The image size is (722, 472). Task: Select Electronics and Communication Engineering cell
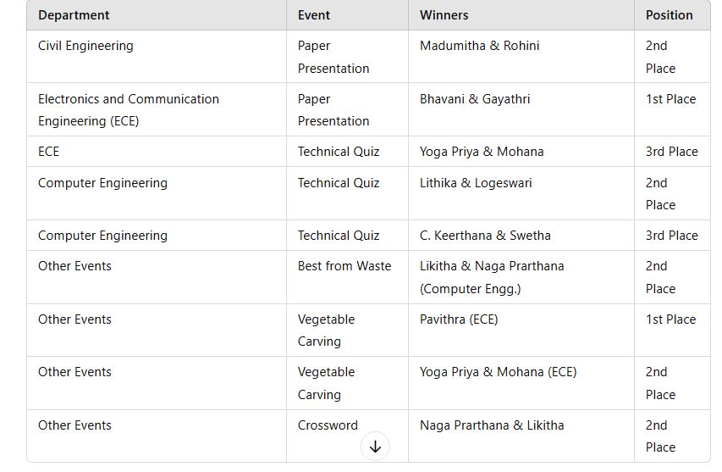pyautogui.click(x=157, y=109)
